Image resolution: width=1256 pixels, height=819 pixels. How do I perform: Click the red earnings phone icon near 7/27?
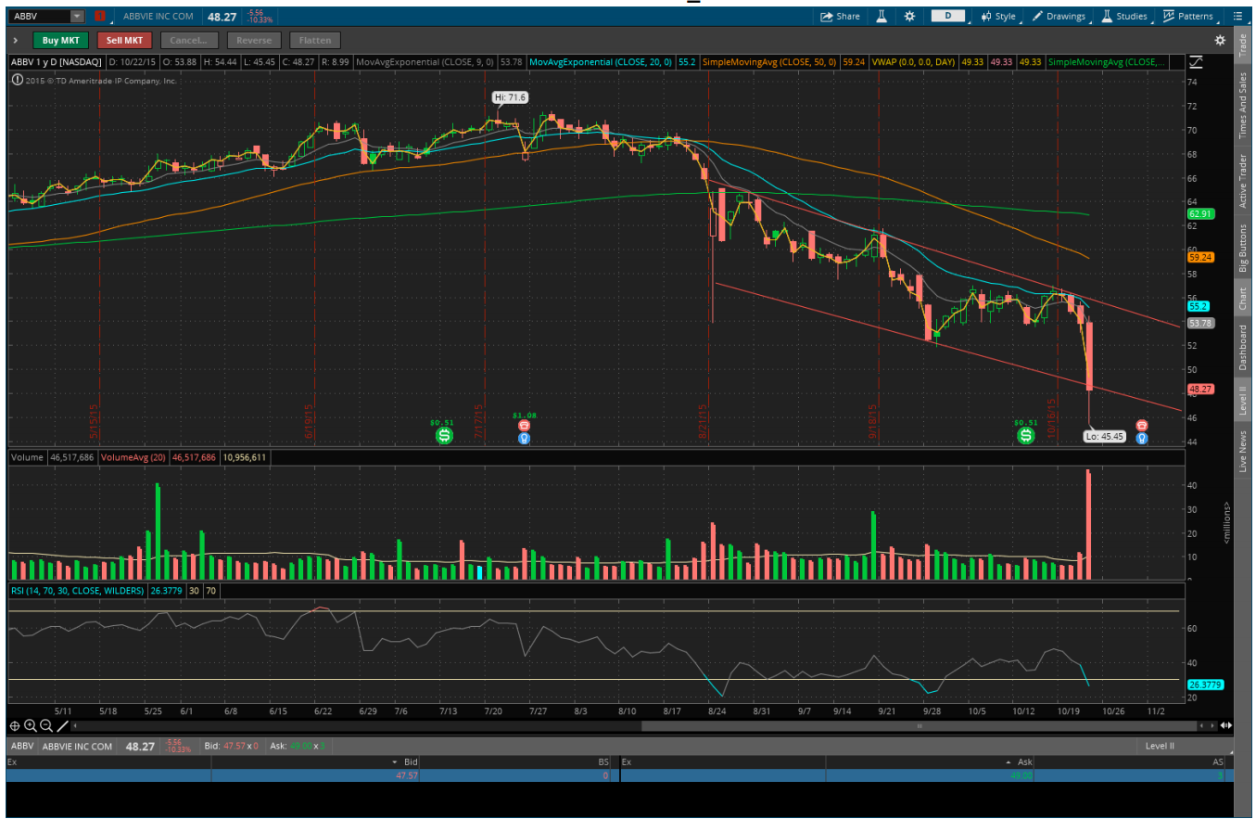(524, 425)
